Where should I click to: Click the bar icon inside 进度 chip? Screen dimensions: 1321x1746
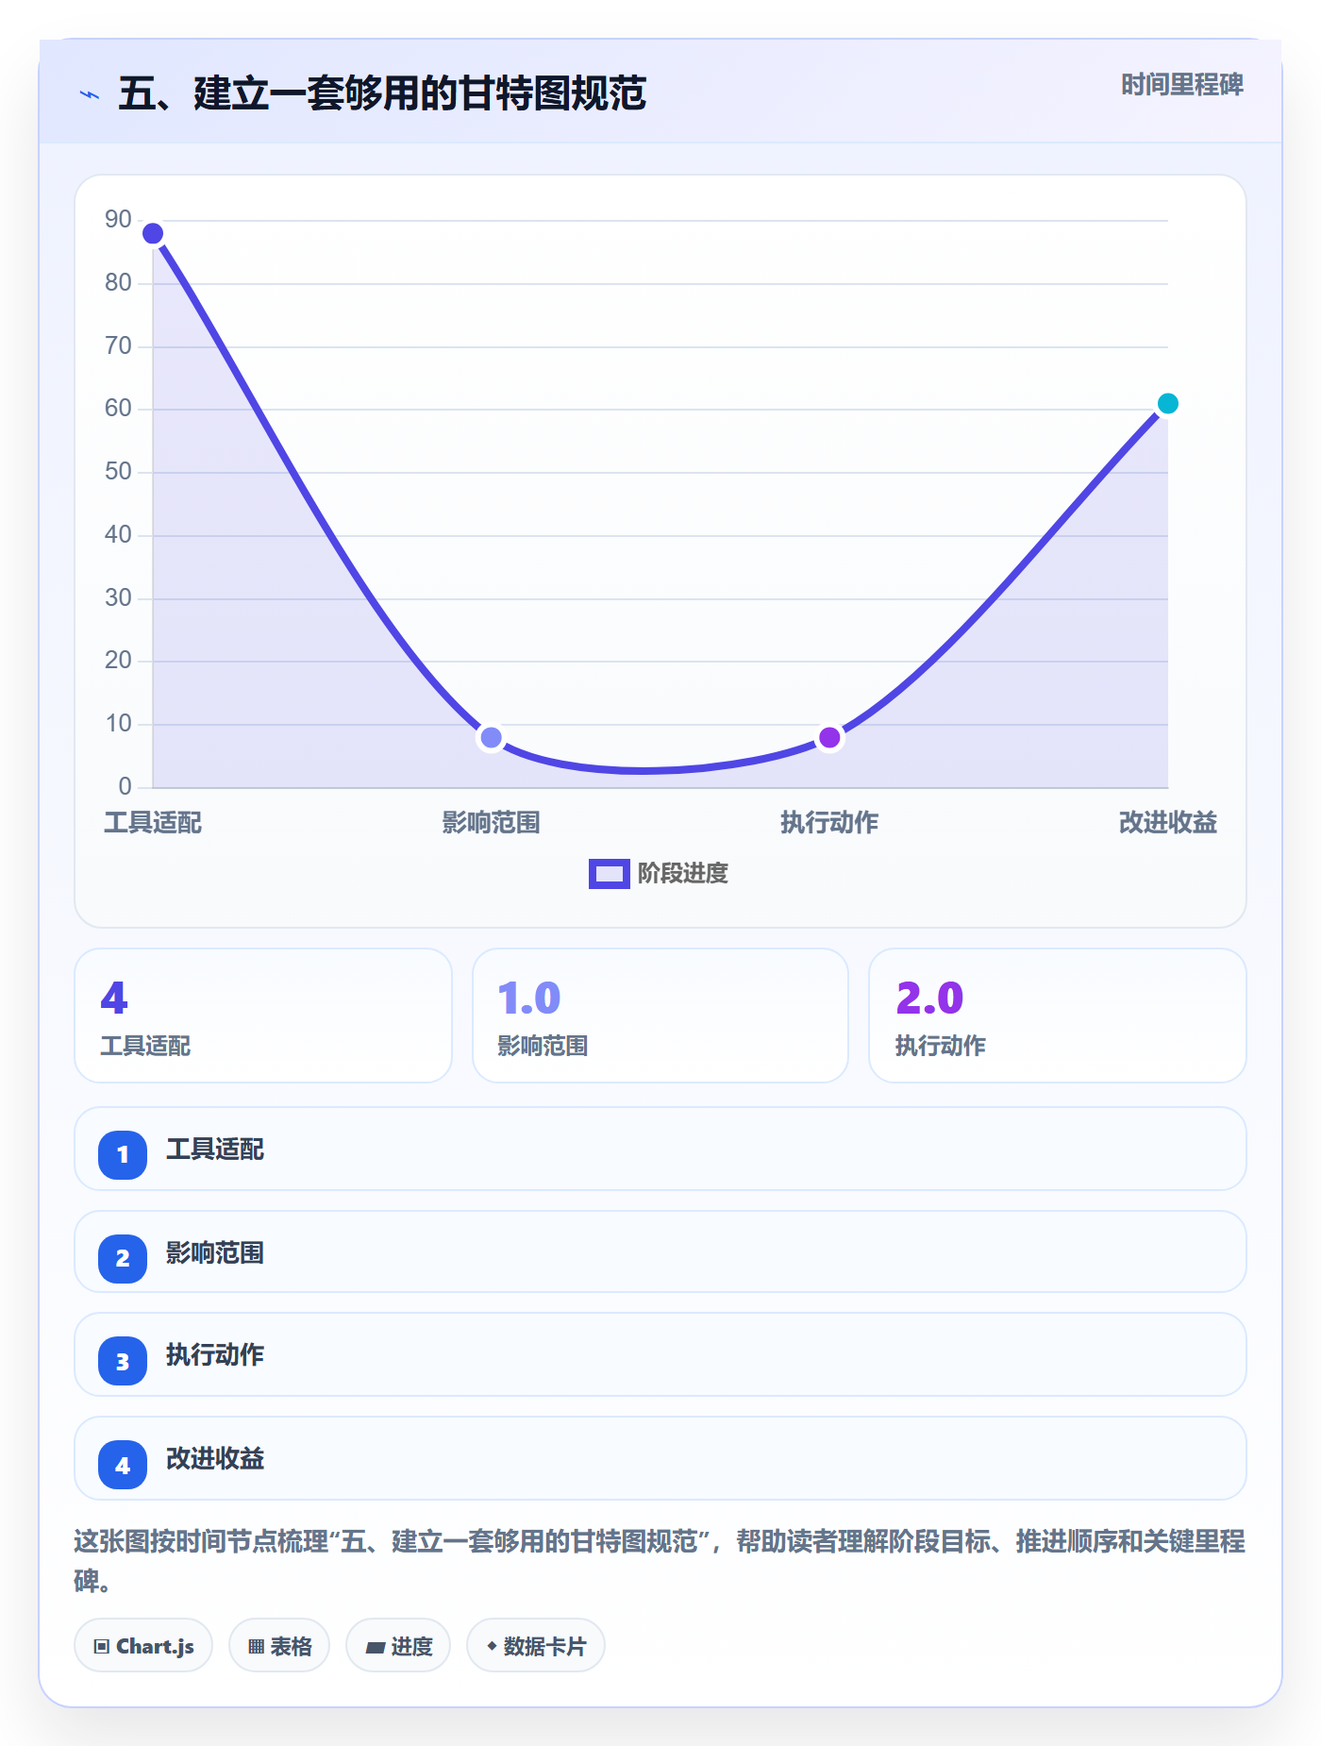click(375, 1648)
